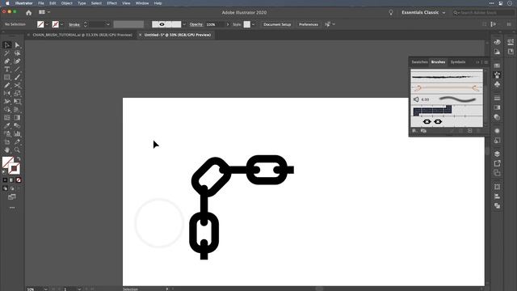Switch to the Symbols panel tab
Image resolution: width=517 pixels, height=291 pixels.
coord(458,62)
